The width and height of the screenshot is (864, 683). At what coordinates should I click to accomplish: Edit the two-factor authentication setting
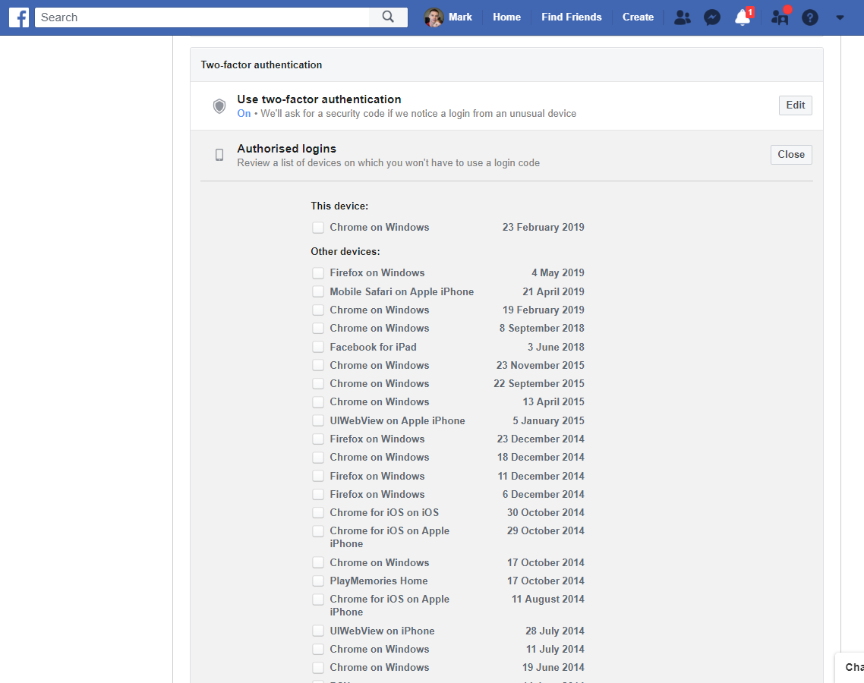coord(795,105)
